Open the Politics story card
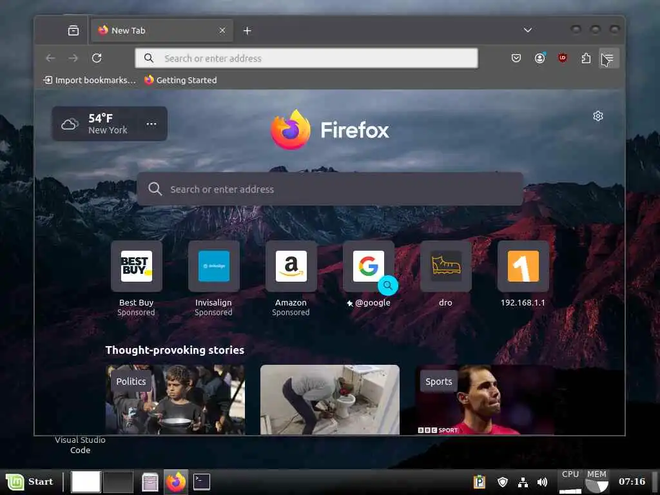This screenshot has height=495, width=660. [175, 400]
